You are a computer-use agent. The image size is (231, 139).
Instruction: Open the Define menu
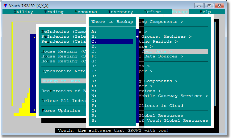153,12
